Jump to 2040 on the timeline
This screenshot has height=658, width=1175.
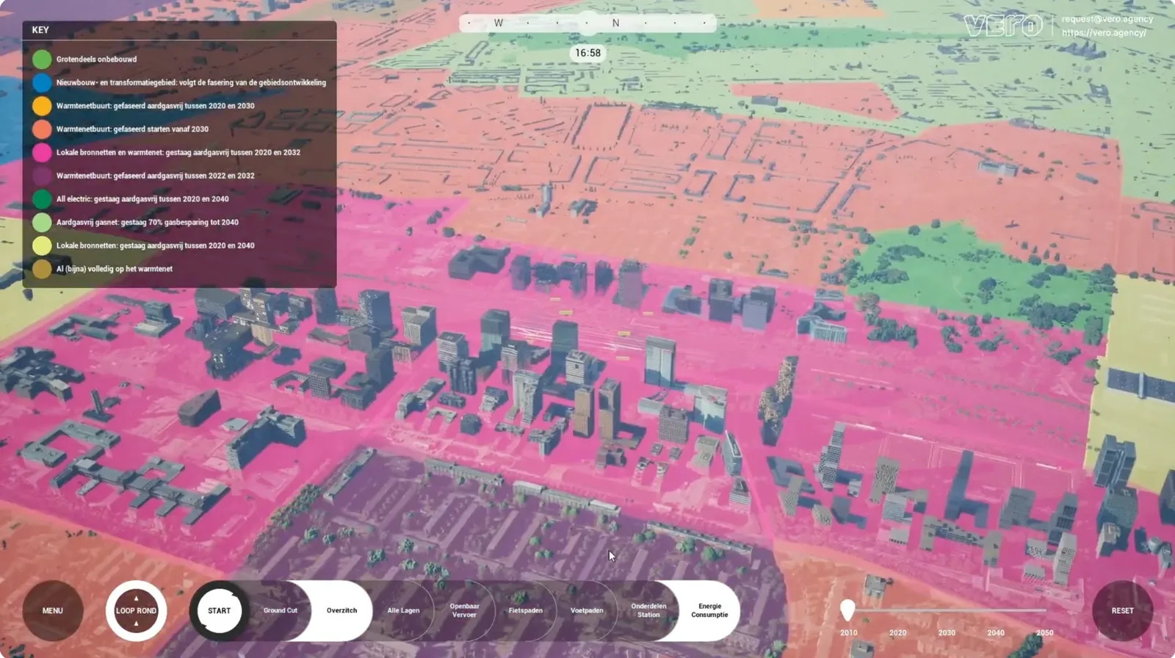point(996,632)
